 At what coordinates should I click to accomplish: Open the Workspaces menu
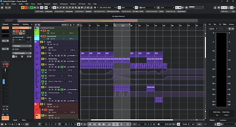(64, 4)
